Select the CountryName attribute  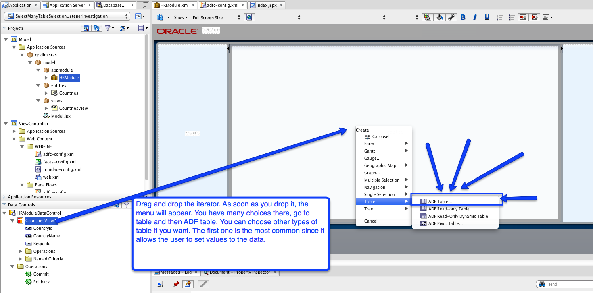(x=46, y=236)
